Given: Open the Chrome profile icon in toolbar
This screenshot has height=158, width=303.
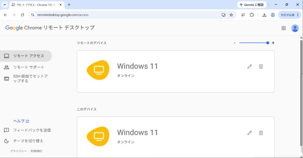Looking at the screenshot, I should click(273, 15).
